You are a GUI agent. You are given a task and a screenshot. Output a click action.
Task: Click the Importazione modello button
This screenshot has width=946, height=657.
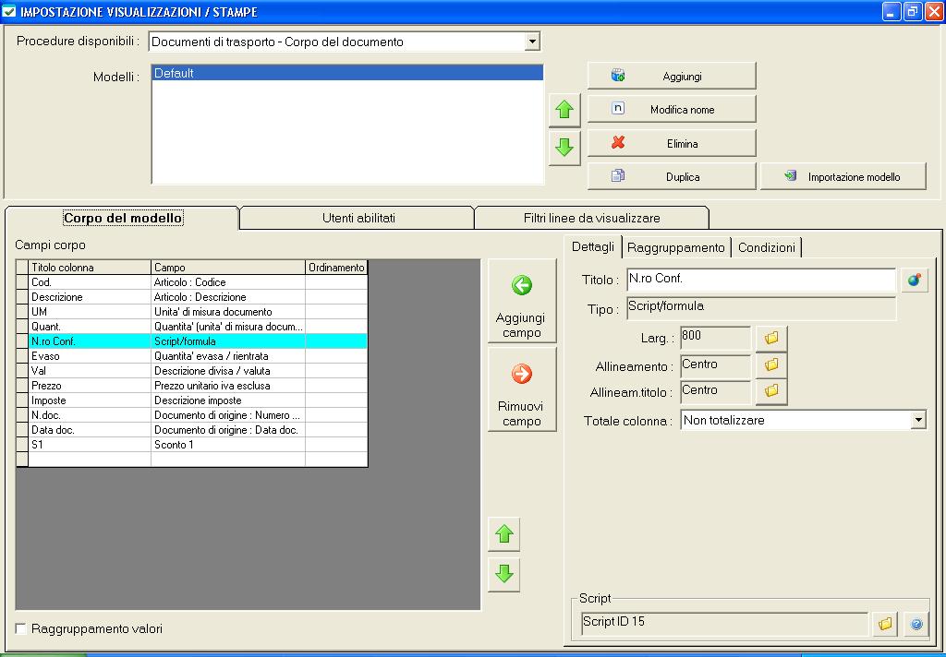pos(843,176)
